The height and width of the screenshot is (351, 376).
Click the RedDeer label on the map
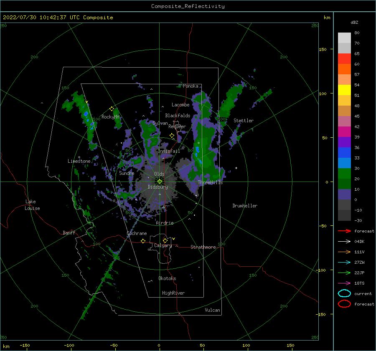point(177,126)
